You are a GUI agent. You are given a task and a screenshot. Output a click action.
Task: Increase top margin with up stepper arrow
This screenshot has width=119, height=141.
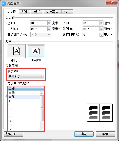[x=49, y=22]
